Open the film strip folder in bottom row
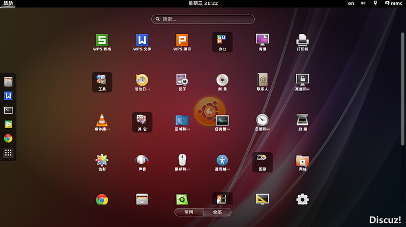Image resolution: width=406 pixels, height=227 pixels. tap(222, 199)
